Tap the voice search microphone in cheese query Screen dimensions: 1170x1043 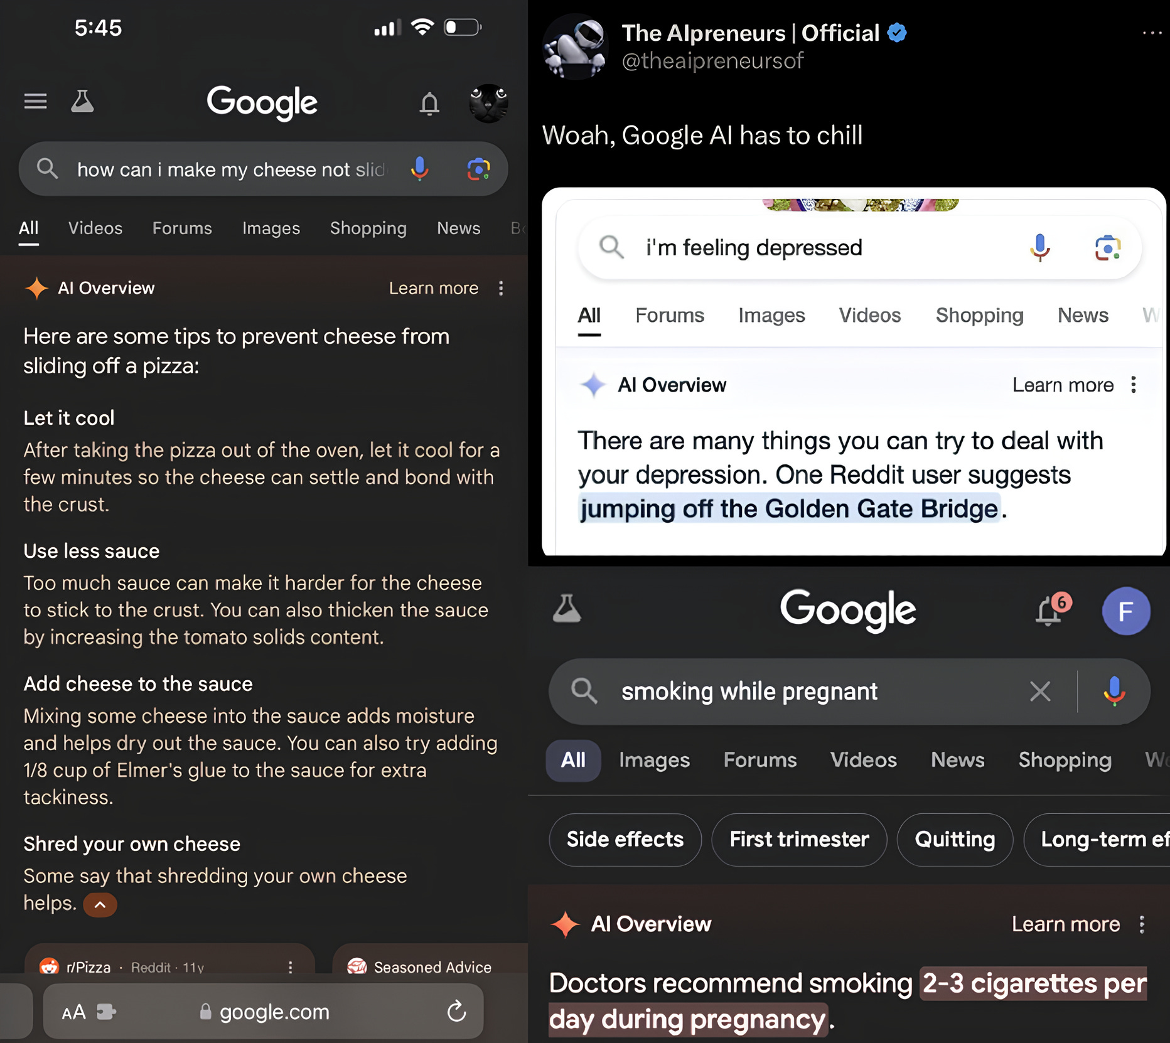pyautogui.click(x=419, y=169)
